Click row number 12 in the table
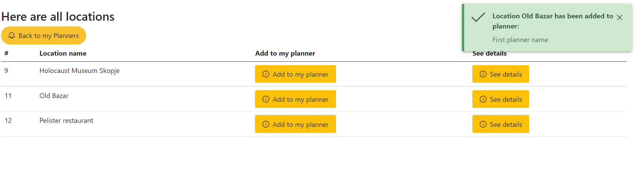The width and height of the screenshot is (637, 194). [8, 120]
